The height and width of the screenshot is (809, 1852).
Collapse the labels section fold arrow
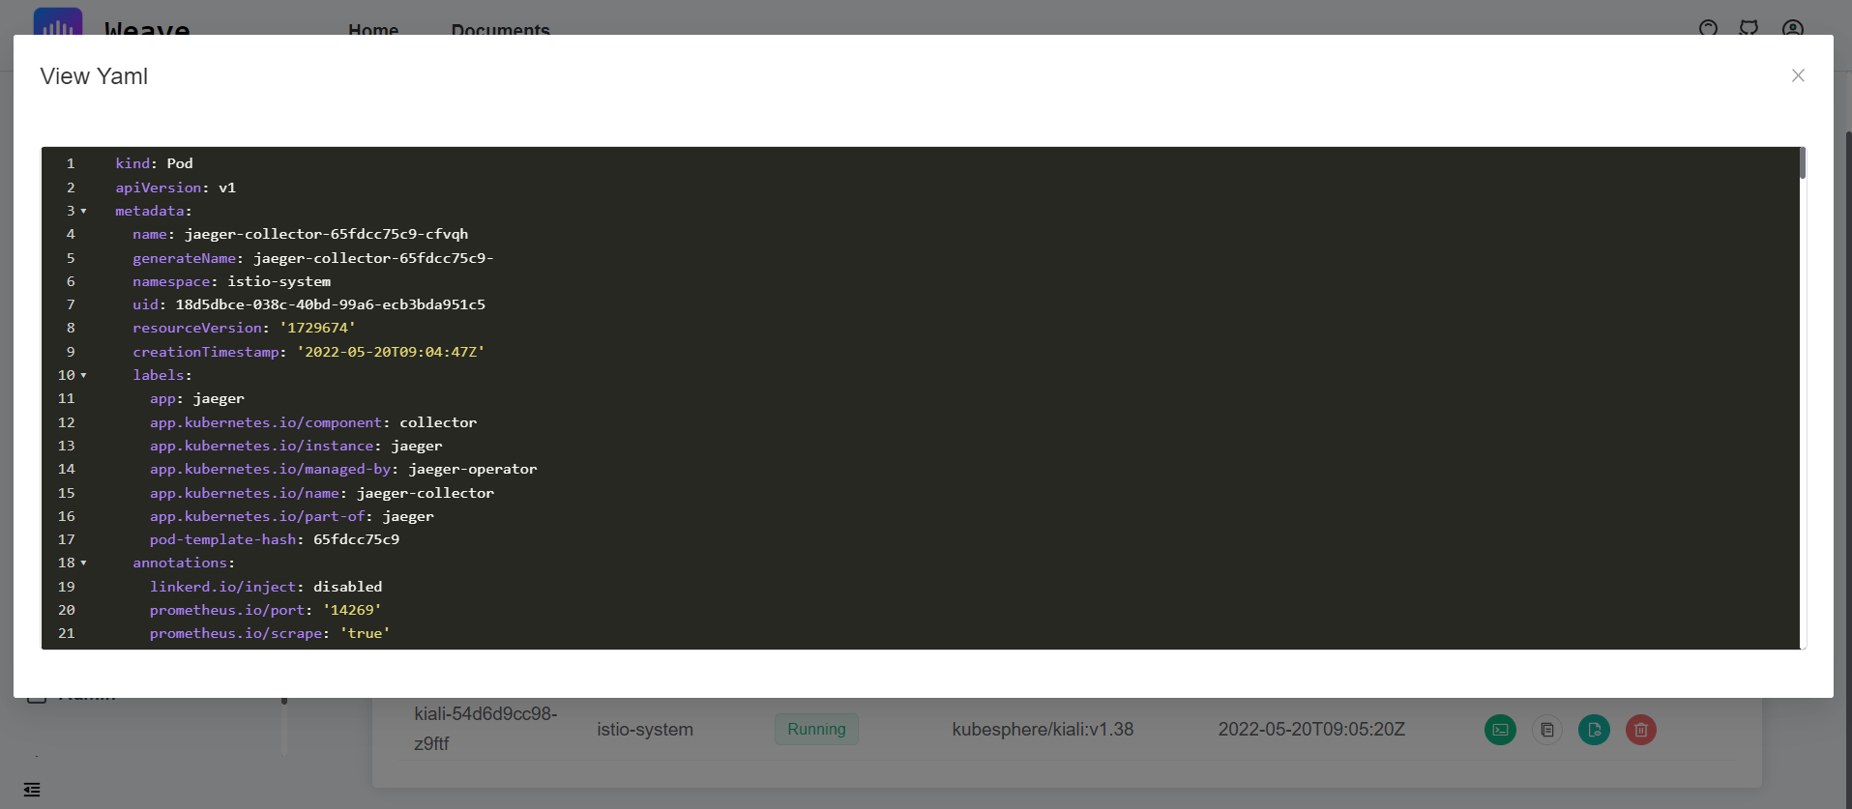(x=83, y=375)
